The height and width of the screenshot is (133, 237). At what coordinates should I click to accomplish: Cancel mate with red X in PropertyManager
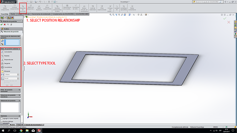[x=5, y=24]
